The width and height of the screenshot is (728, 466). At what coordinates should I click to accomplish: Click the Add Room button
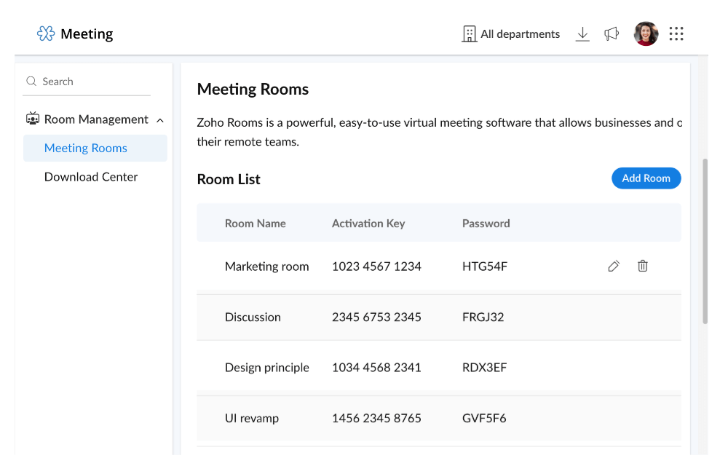(x=646, y=178)
